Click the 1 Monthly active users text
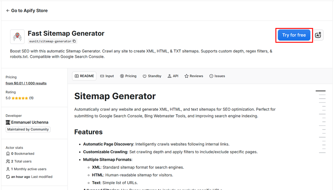Screen dimensions: 334x190 pyautogui.click(x=29, y=169)
